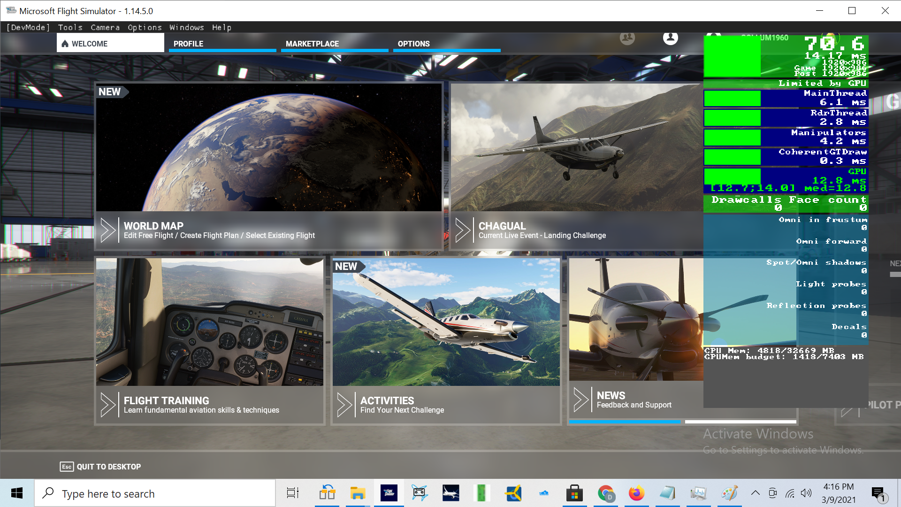Click the taskbar search box
The width and height of the screenshot is (901, 507).
pyautogui.click(x=155, y=493)
